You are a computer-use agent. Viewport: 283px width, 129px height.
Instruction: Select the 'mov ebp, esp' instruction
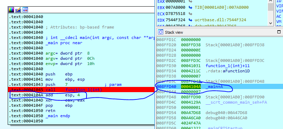pos(65,79)
